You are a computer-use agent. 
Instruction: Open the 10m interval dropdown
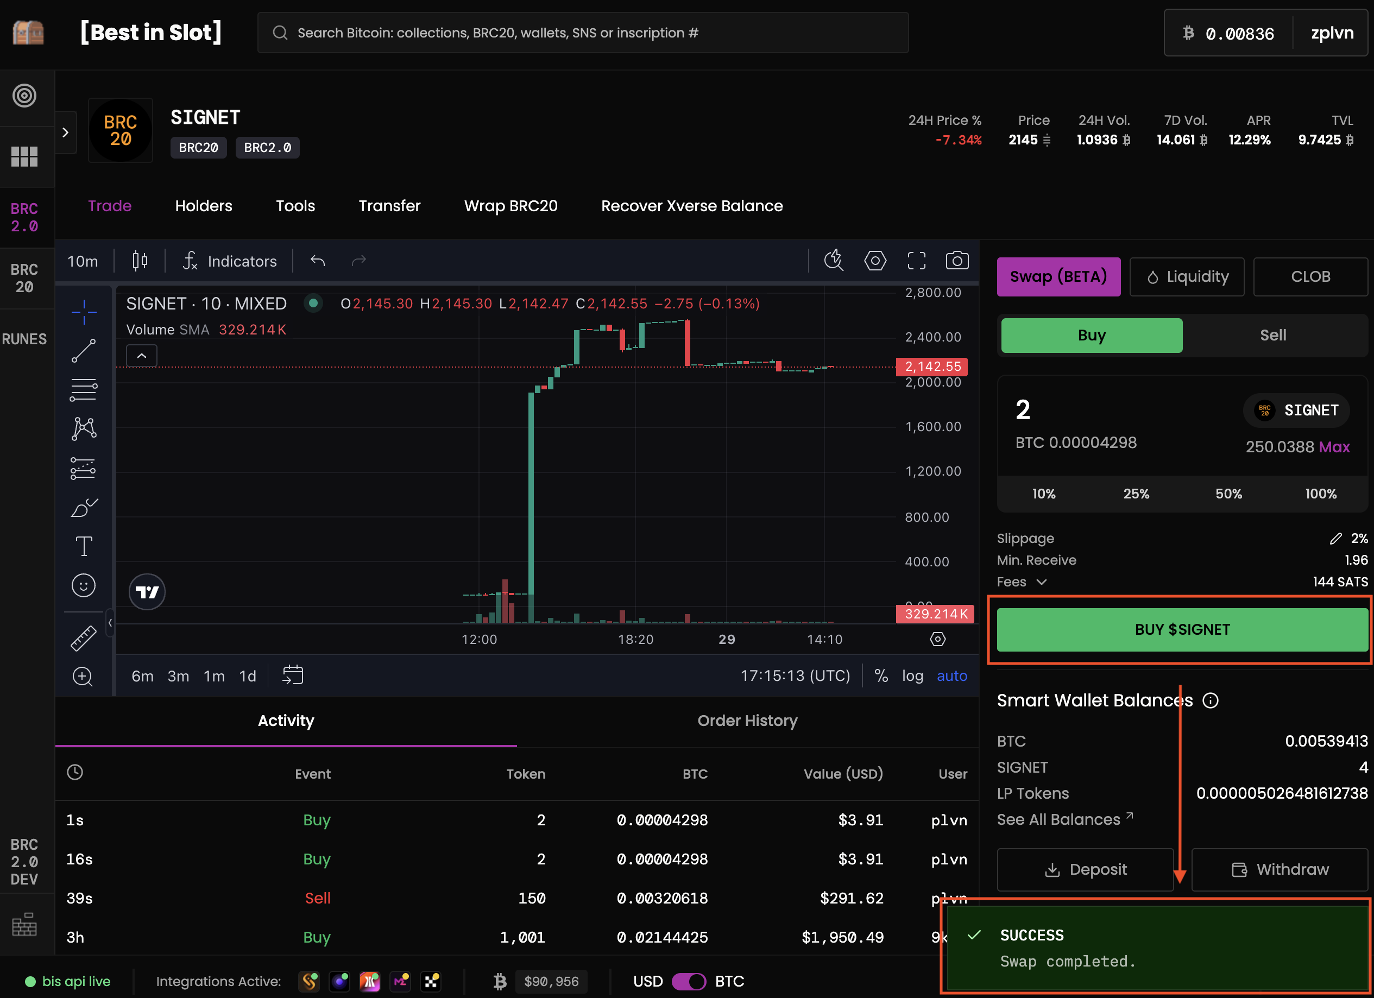pos(83,261)
